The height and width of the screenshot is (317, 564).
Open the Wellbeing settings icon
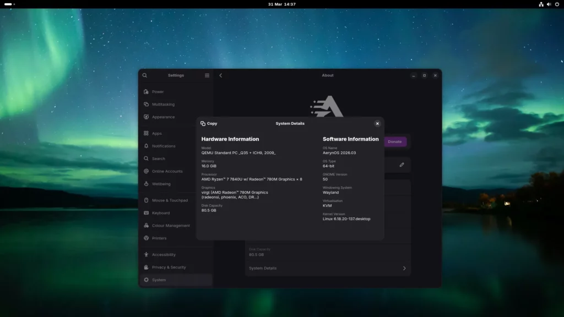click(x=145, y=184)
